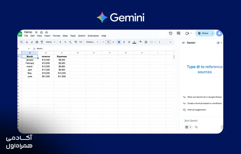Screen dimensions: 241x154
Task: Open the Gemini menu
Action: point(82,36)
